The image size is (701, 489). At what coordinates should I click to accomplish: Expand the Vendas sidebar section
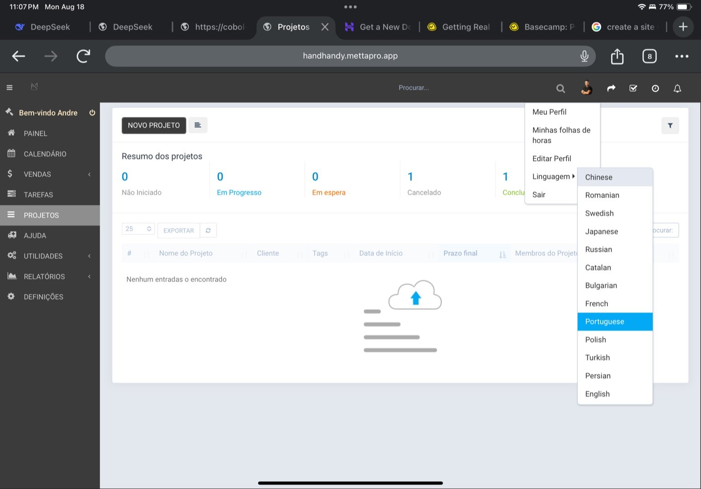(37, 174)
